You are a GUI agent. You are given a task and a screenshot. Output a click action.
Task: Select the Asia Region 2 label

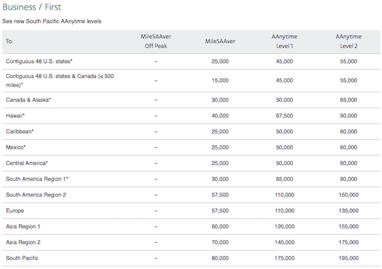pyautogui.click(x=23, y=242)
